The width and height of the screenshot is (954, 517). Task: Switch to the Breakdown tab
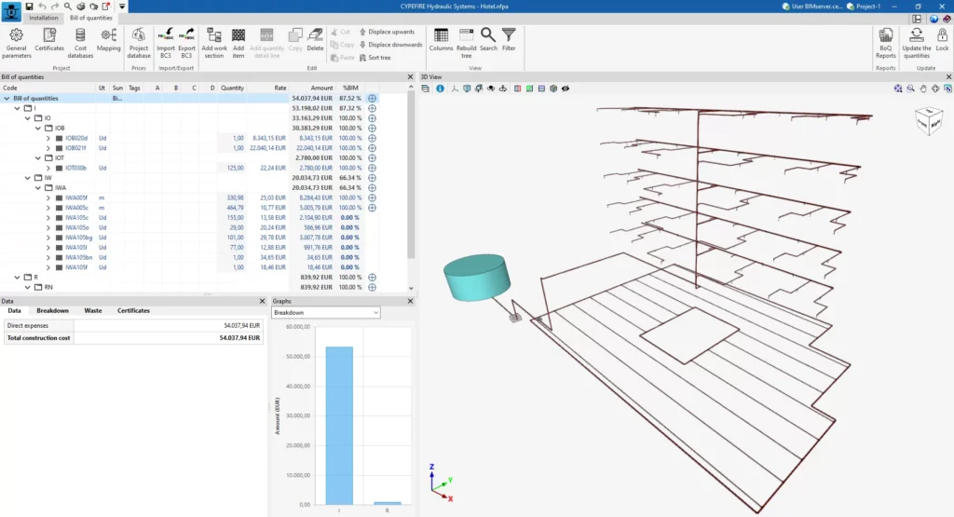point(52,311)
